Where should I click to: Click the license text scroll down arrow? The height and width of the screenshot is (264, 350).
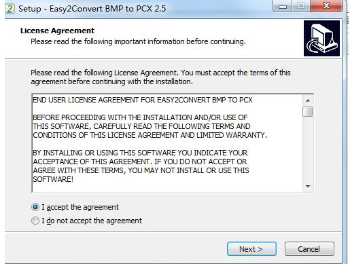click(308, 187)
